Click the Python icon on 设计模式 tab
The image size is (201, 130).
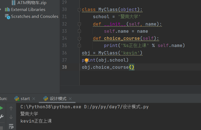point(46,99)
